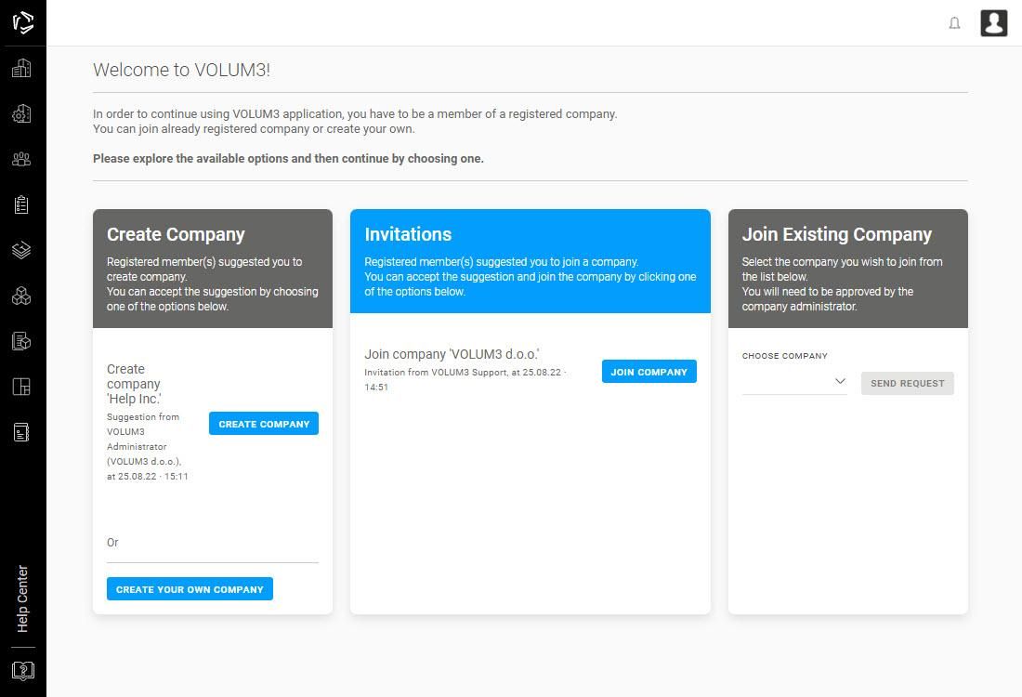The width and height of the screenshot is (1022, 697).
Task: Join company VOLUM3 d.o.o. button
Action: [x=649, y=372]
